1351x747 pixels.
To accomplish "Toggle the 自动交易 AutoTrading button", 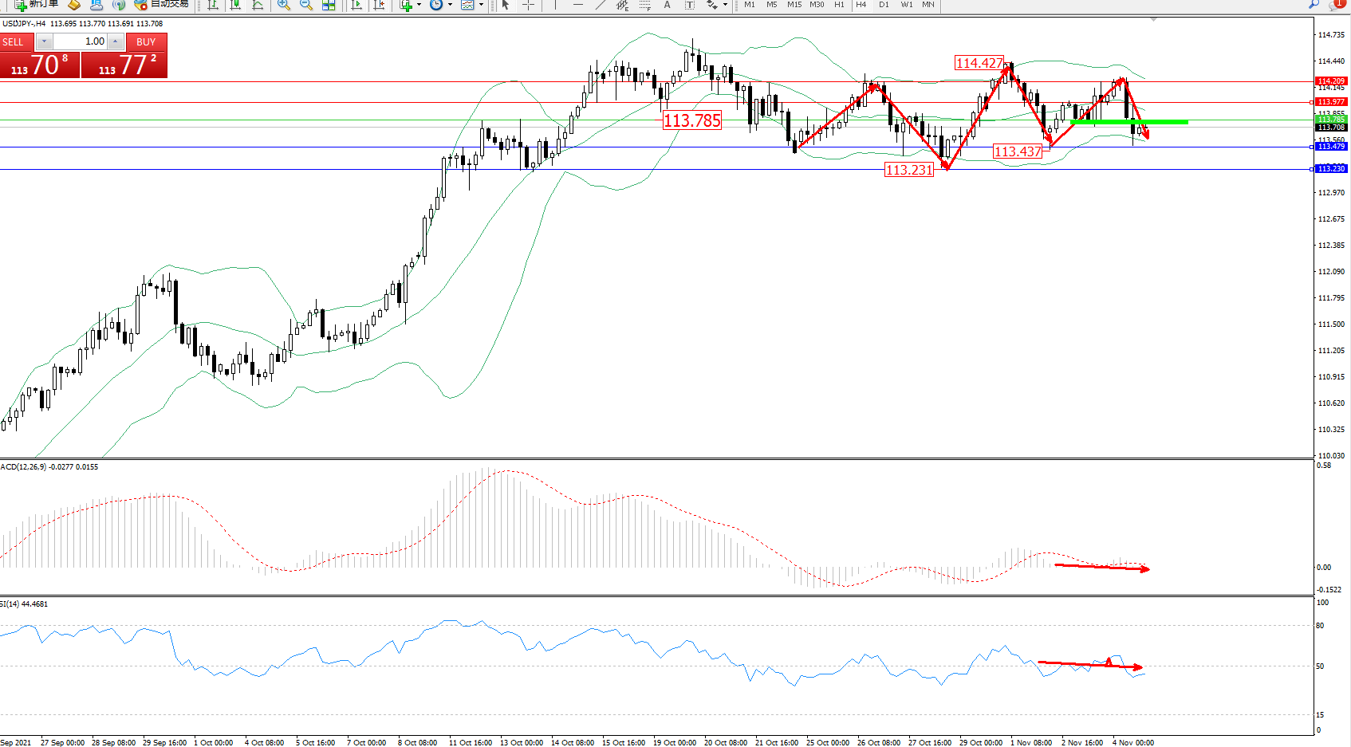I will click(x=163, y=5).
